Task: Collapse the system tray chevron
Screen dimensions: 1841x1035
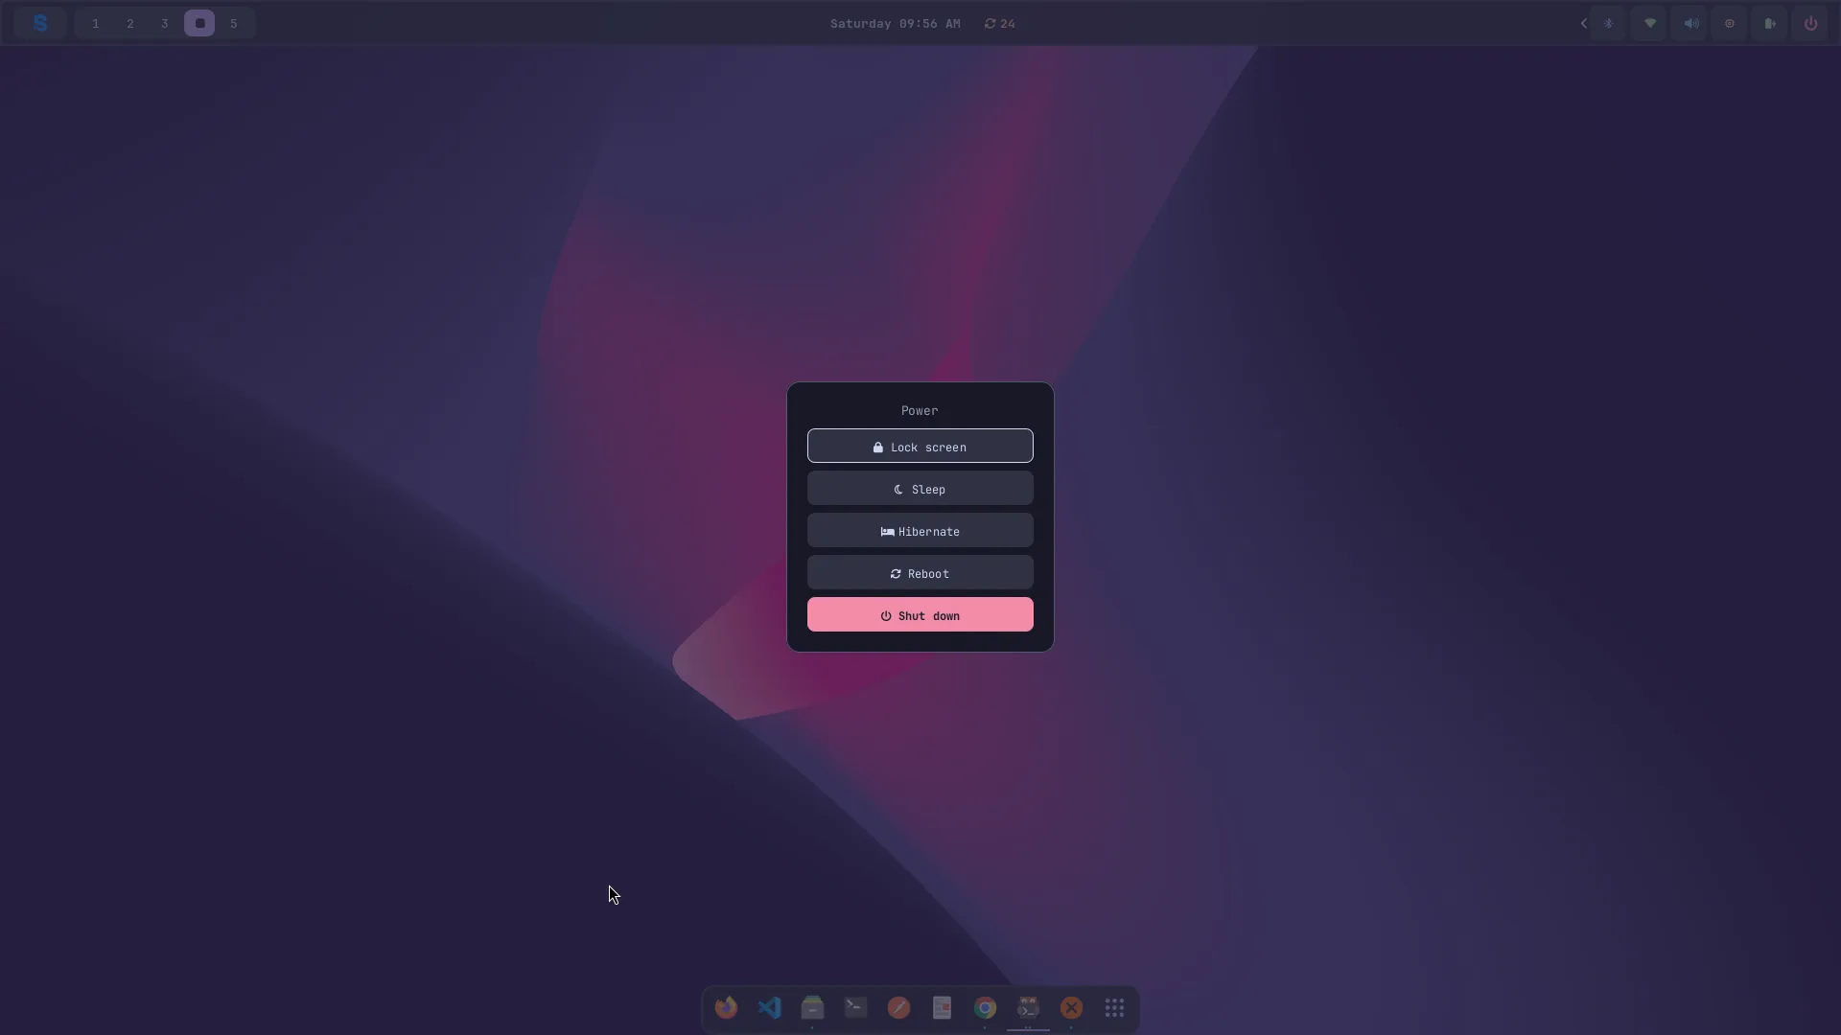Action: point(1584,23)
